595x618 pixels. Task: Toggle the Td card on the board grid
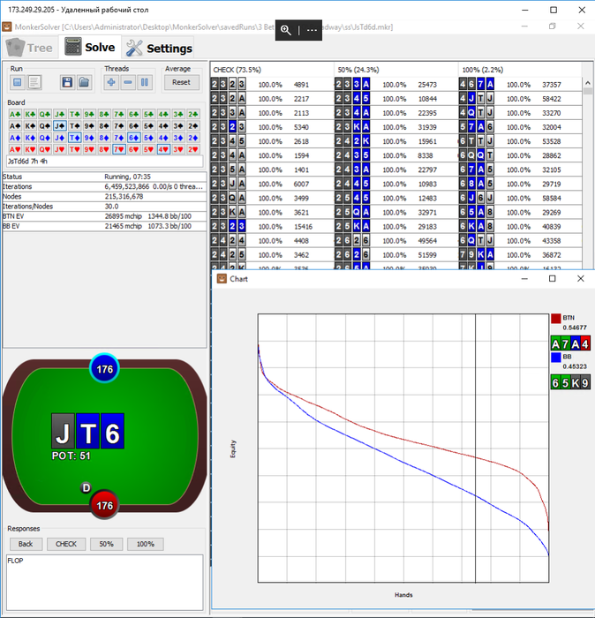pyautogui.click(x=74, y=138)
